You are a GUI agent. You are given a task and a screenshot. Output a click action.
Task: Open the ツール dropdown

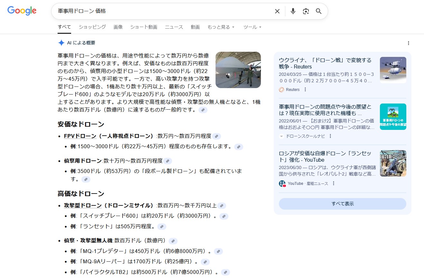pyautogui.click(x=252, y=27)
